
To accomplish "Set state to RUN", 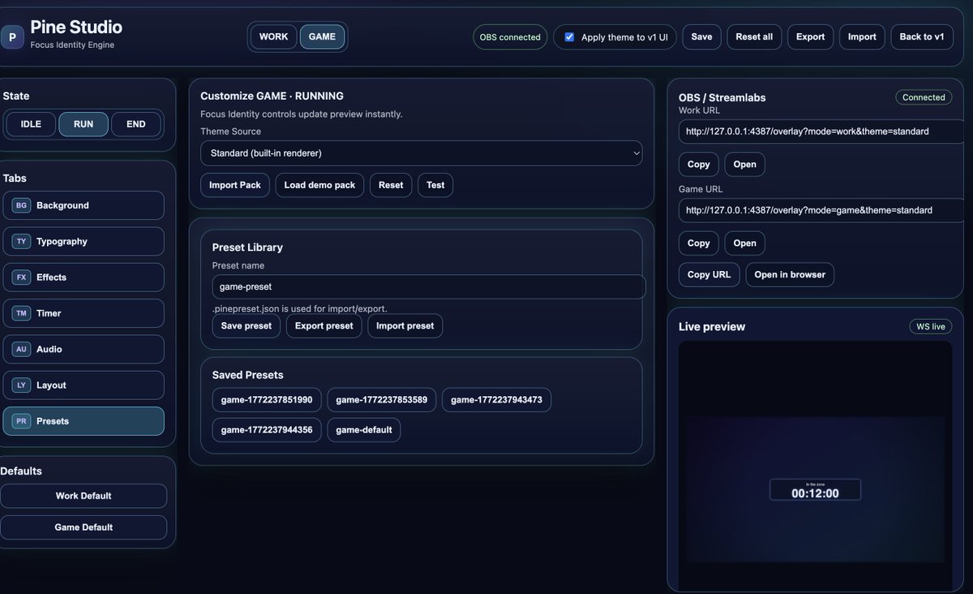I will 84,124.
